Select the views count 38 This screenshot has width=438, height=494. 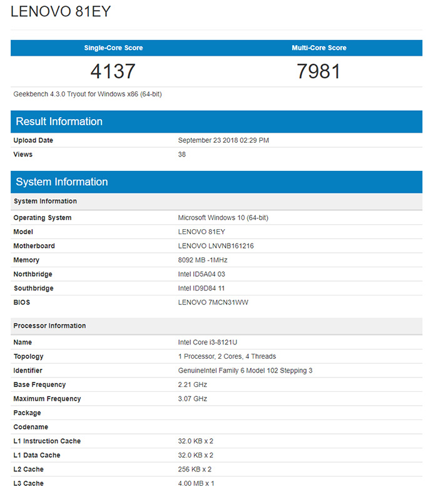coord(181,155)
